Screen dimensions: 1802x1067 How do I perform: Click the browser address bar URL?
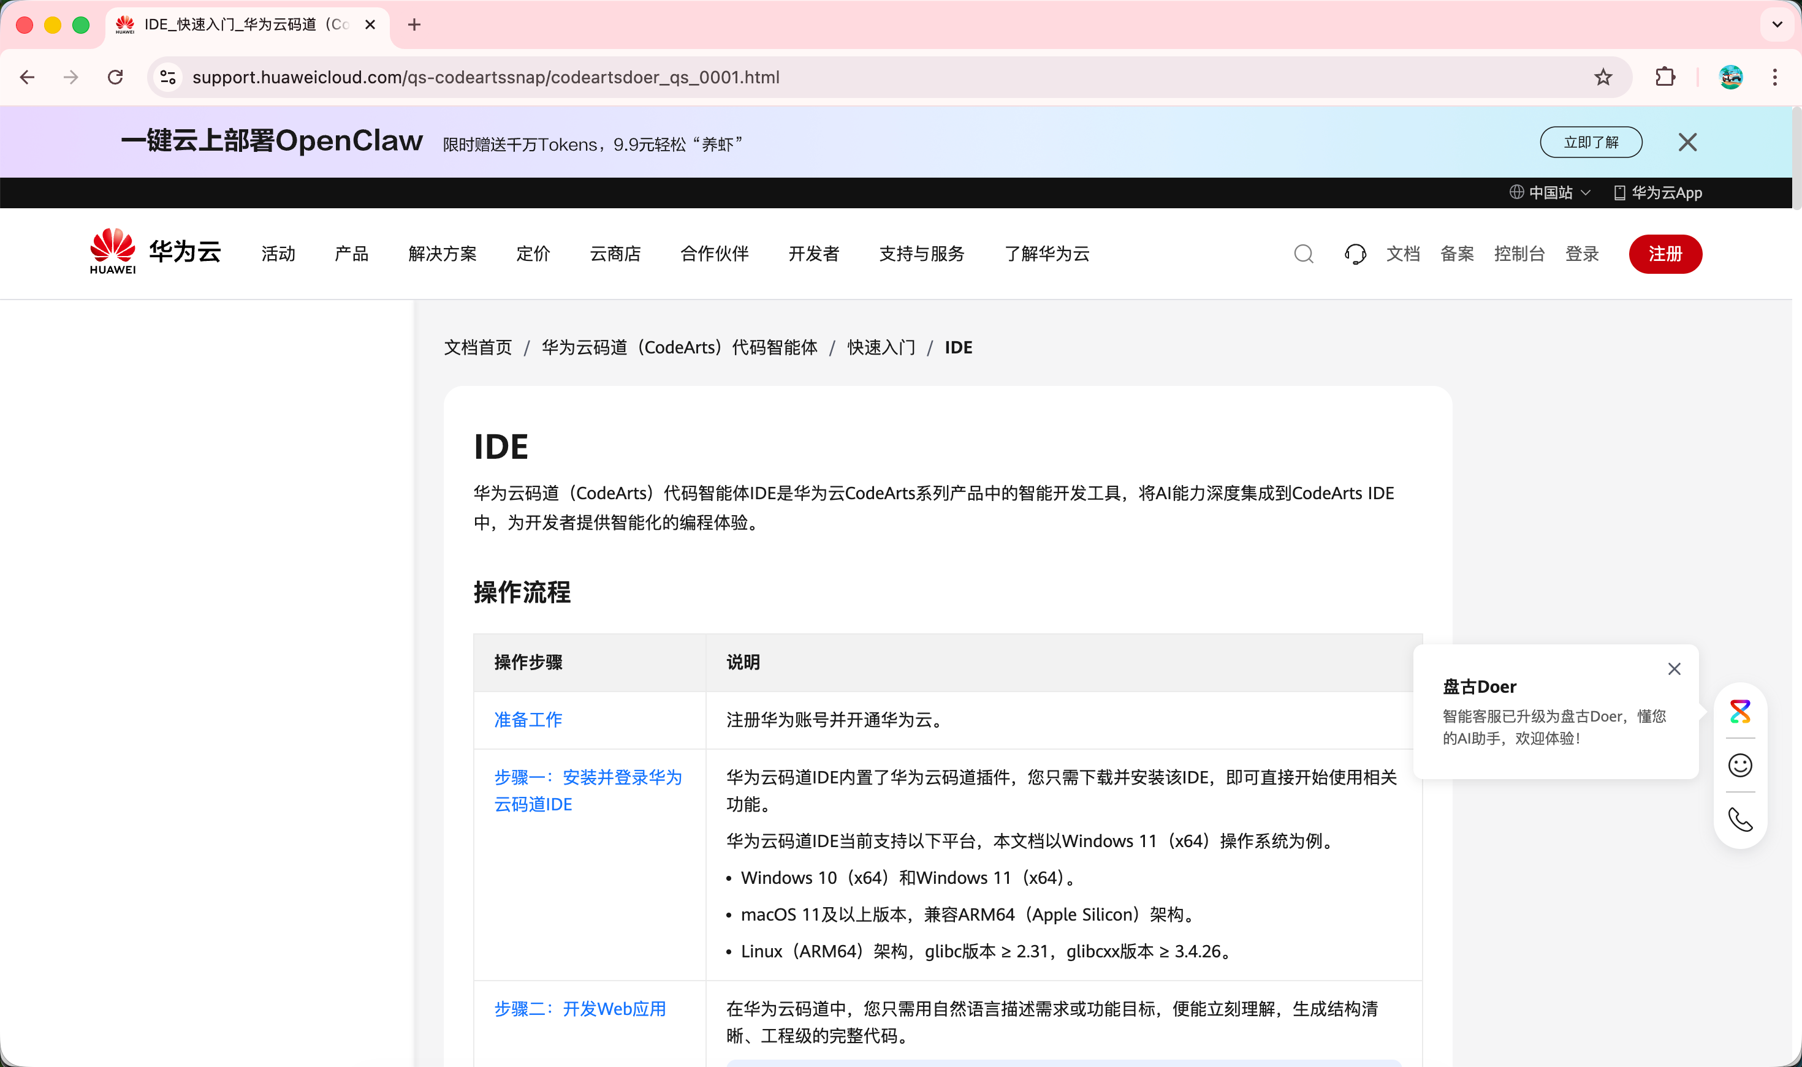[x=486, y=77]
